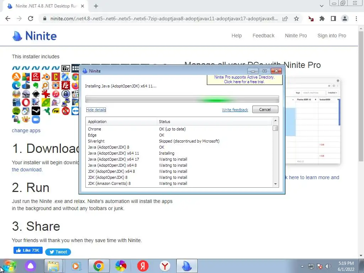The width and height of the screenshot is (364, 273).
Task: Click the PeaZip green pea icon
Action: tap(46, 102)
